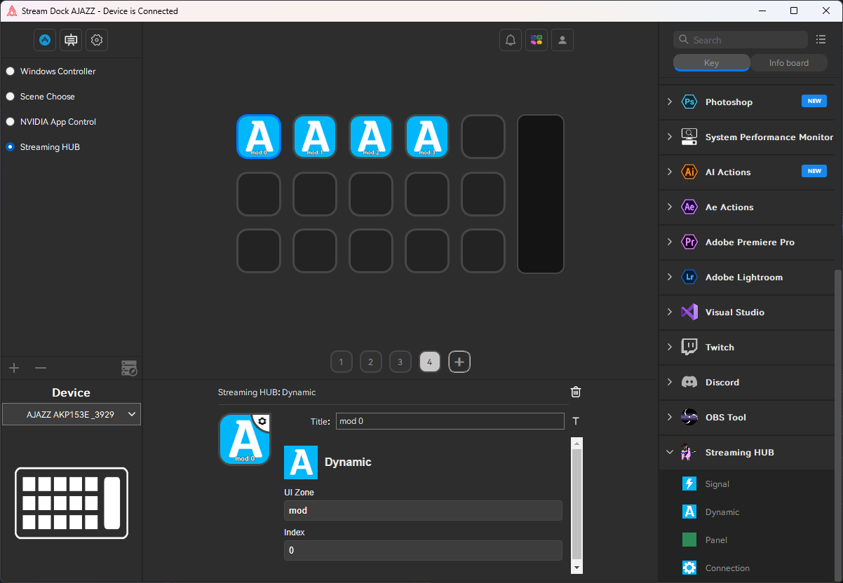Click the Search box in plugin panel
843x583 pixels.
point(741,40)
